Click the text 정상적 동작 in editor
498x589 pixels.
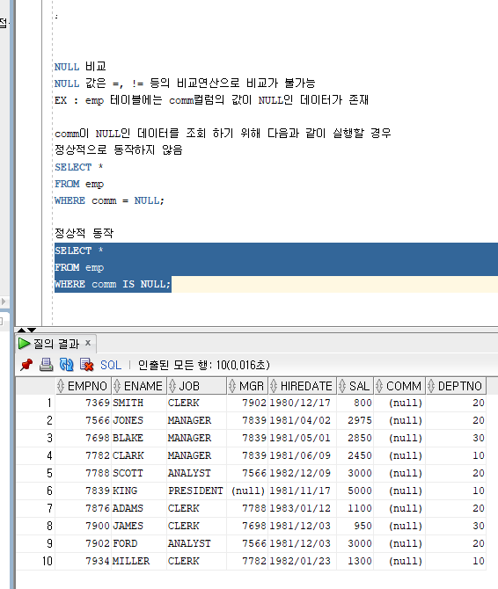pos(84,233)
